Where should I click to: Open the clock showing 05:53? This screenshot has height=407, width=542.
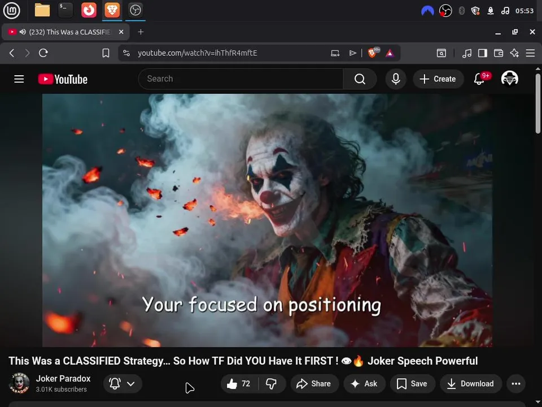click(x=524, y=11)
